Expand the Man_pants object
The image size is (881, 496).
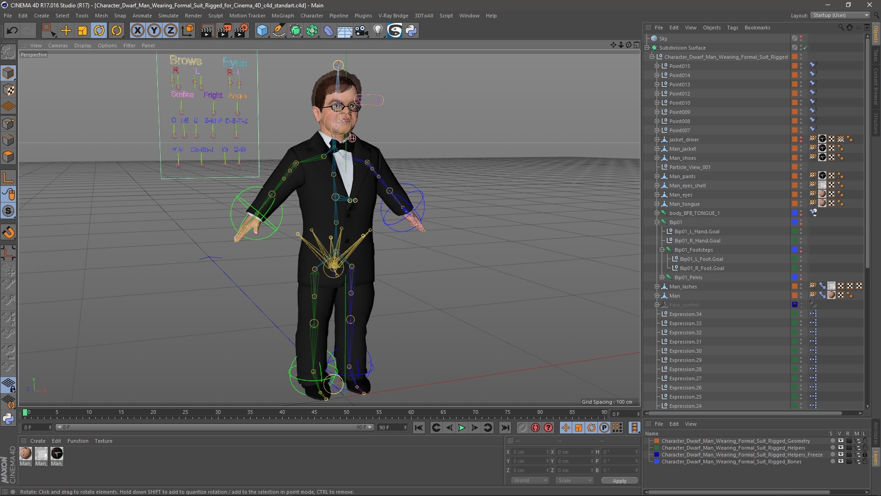point(657,176)
